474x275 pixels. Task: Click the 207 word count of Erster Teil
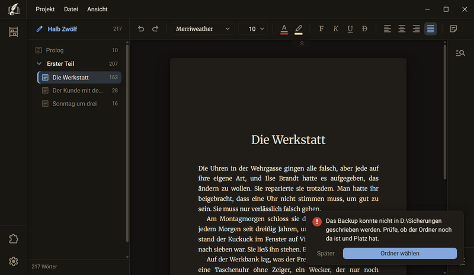pos(113,64)
